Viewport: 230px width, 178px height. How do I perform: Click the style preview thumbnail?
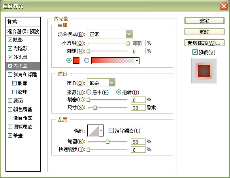(204, 71)
